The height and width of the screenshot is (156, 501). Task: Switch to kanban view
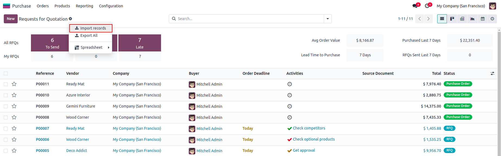click(452, 19)
